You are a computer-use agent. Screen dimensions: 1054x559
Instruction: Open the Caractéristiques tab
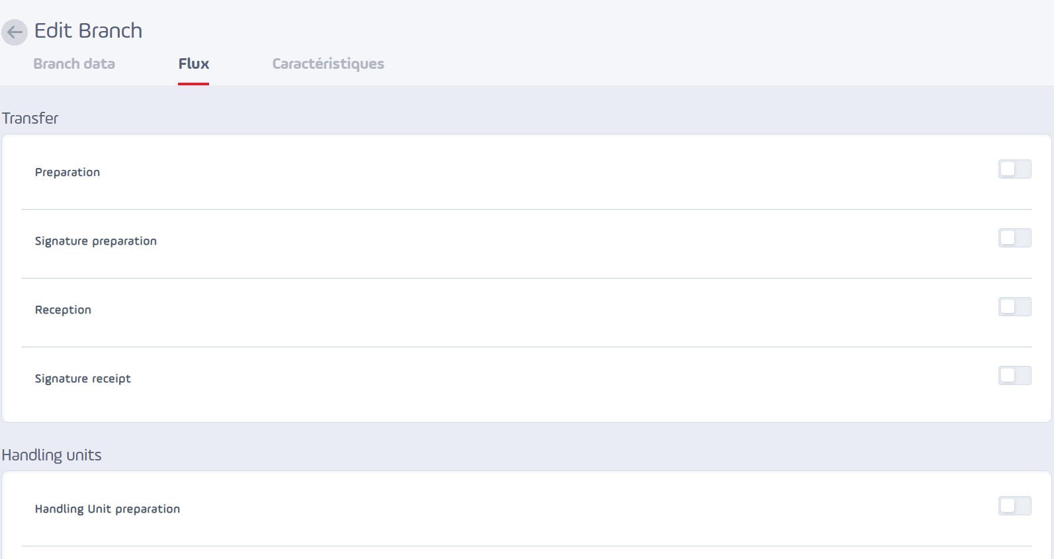pos(328,64)
